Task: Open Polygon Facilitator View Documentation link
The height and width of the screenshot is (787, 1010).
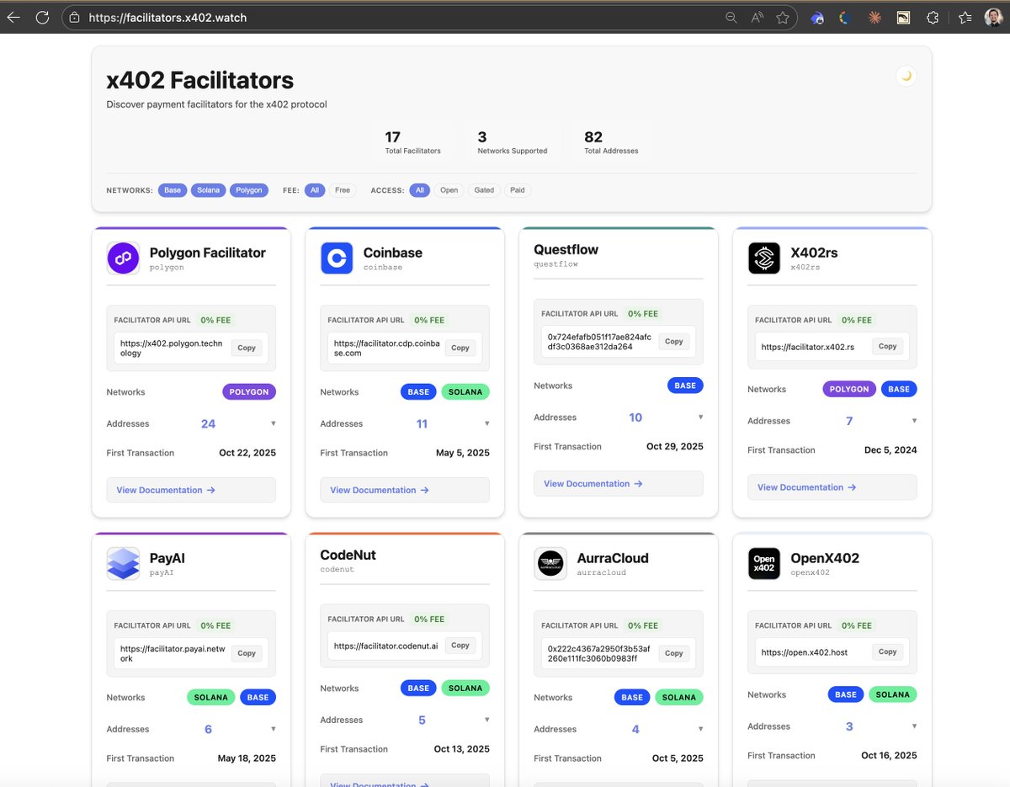Action: pyautogui.click(x=191, y=490)
